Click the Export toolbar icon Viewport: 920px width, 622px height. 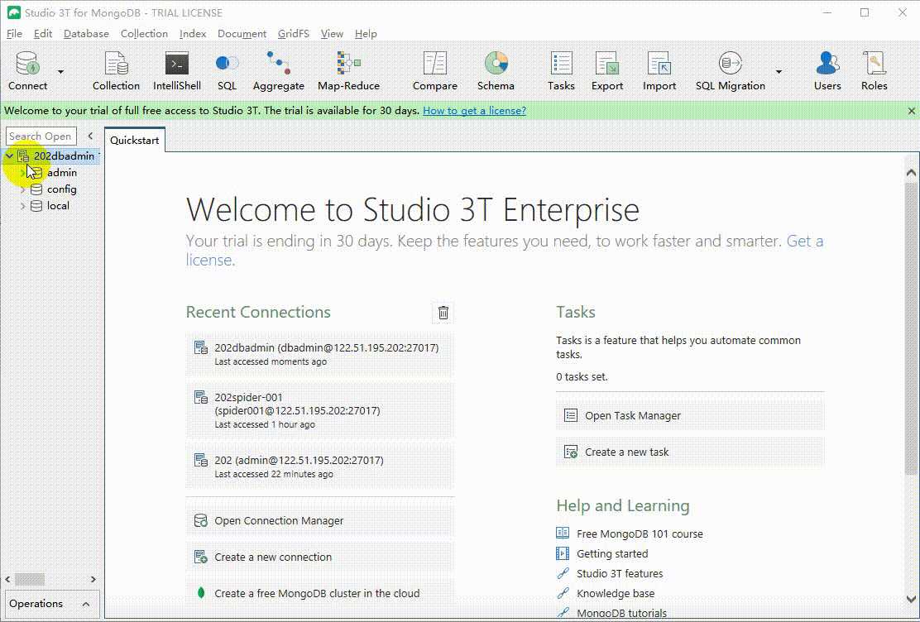coord(607,71)
